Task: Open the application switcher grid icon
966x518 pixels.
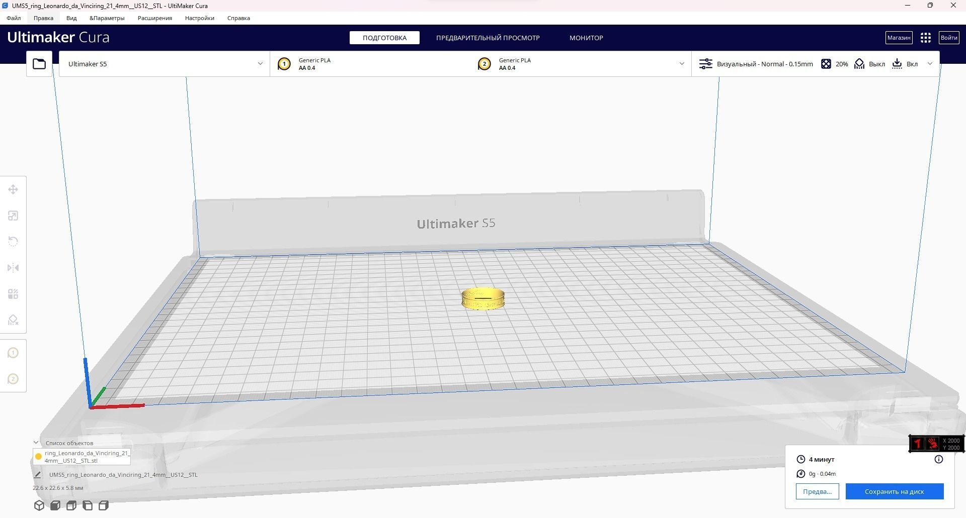Action: pyautogui.click(x=925, y=38)
